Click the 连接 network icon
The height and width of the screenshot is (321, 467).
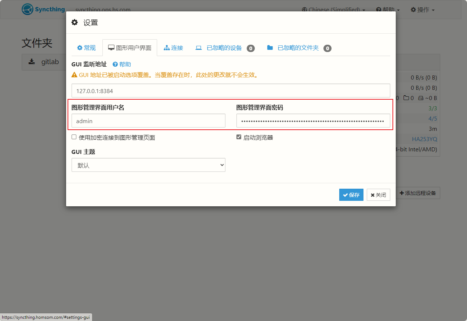point(167,48)
